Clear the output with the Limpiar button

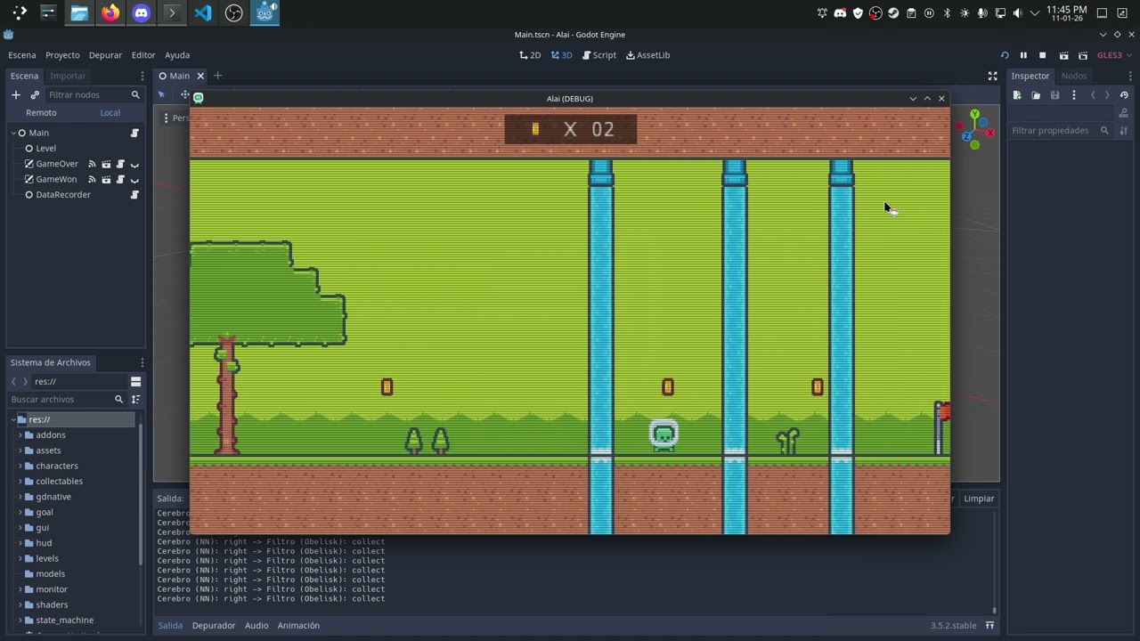pos(979,499)
